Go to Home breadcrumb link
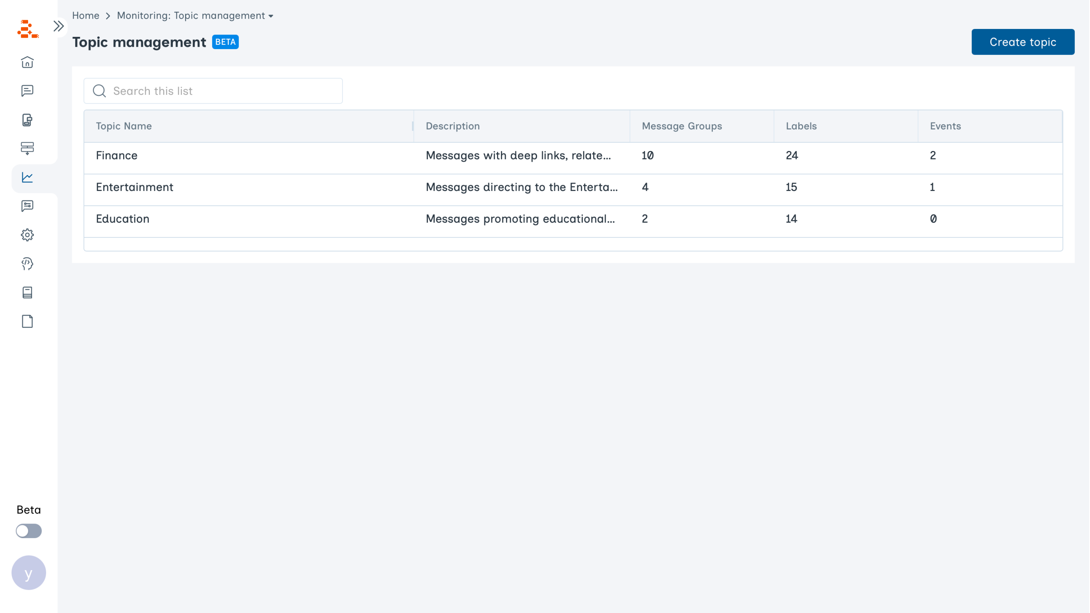 (85, 16)
